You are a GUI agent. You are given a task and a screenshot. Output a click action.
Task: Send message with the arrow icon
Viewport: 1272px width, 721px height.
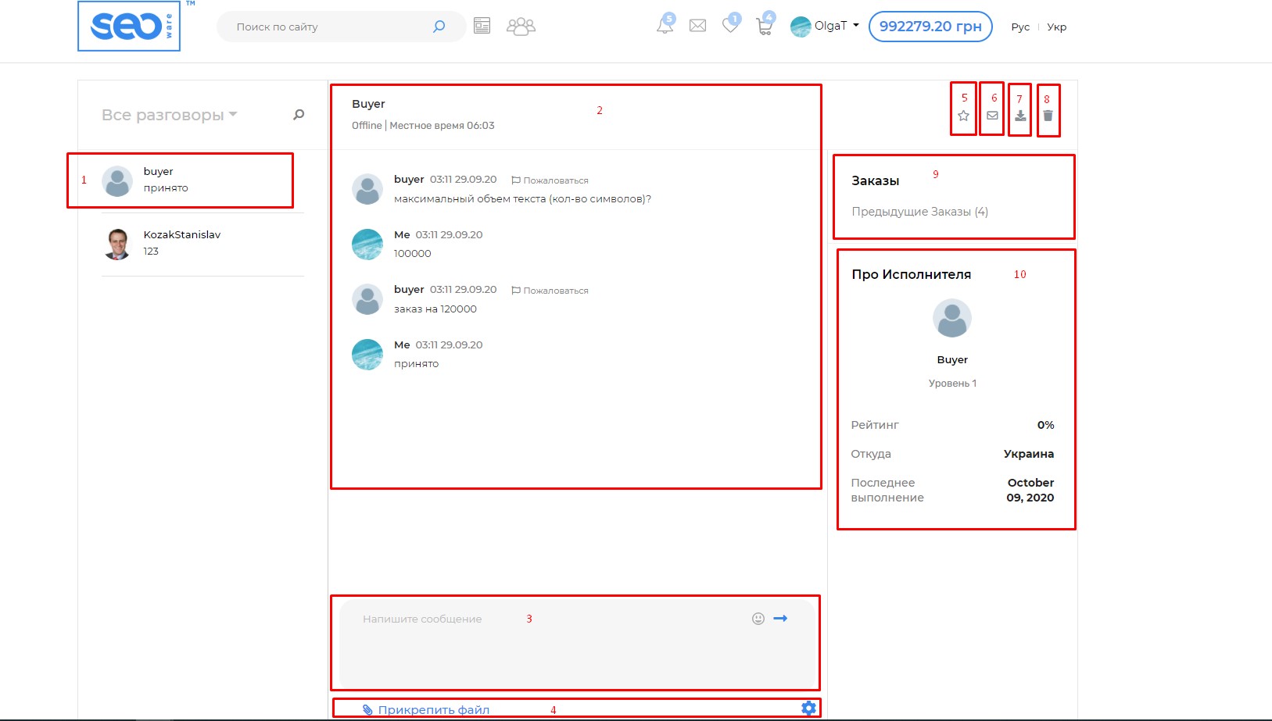(780, 619)
